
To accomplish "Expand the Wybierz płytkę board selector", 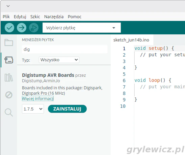I will [x=82, y=28].
